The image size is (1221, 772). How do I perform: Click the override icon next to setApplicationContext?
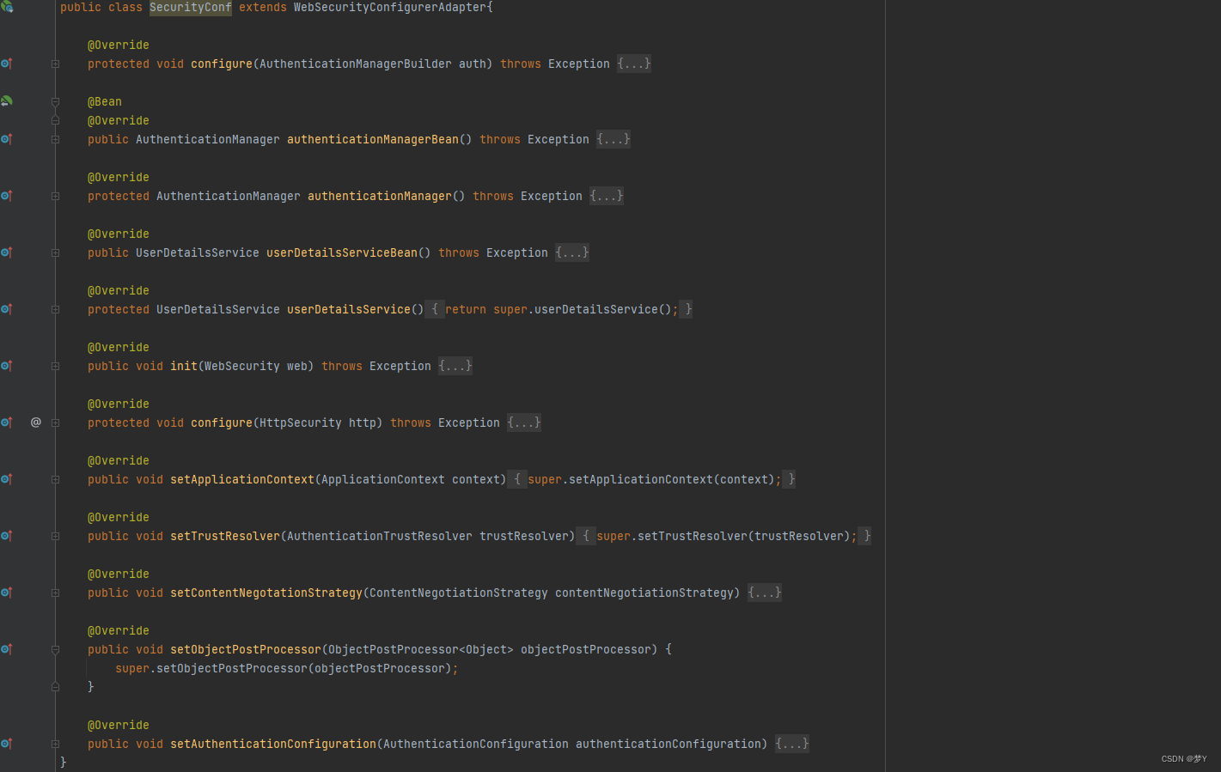tap(6, 478)
